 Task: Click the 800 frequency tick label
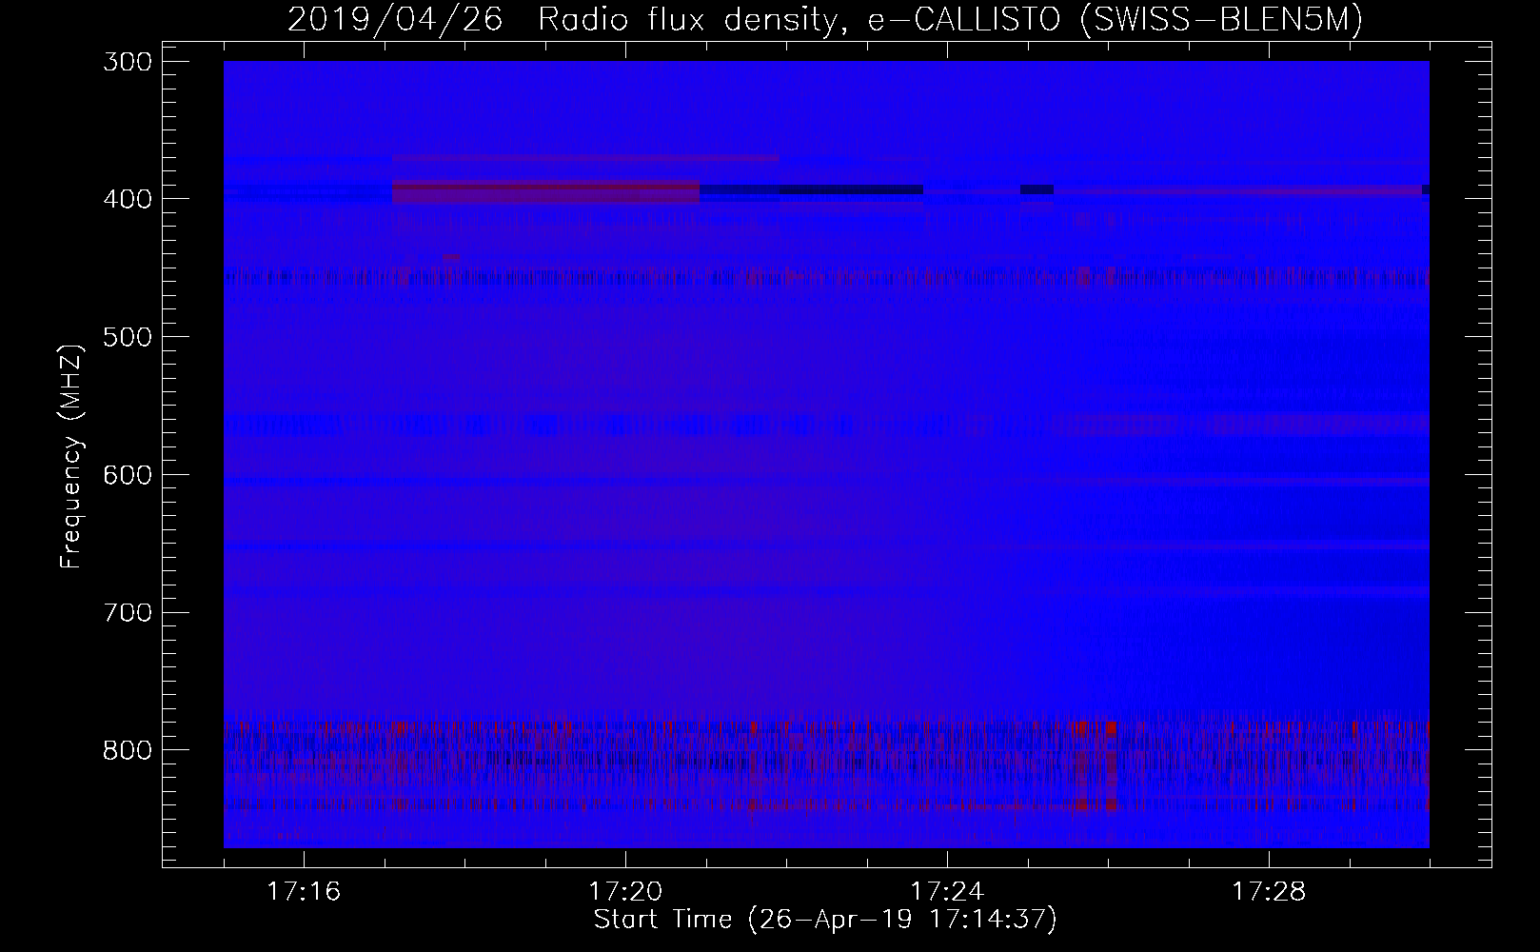point(126,750)
